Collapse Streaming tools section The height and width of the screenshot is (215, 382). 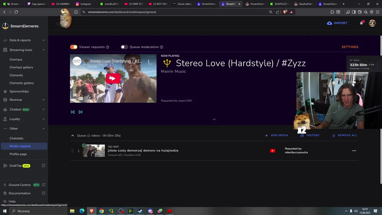(24, 50)
